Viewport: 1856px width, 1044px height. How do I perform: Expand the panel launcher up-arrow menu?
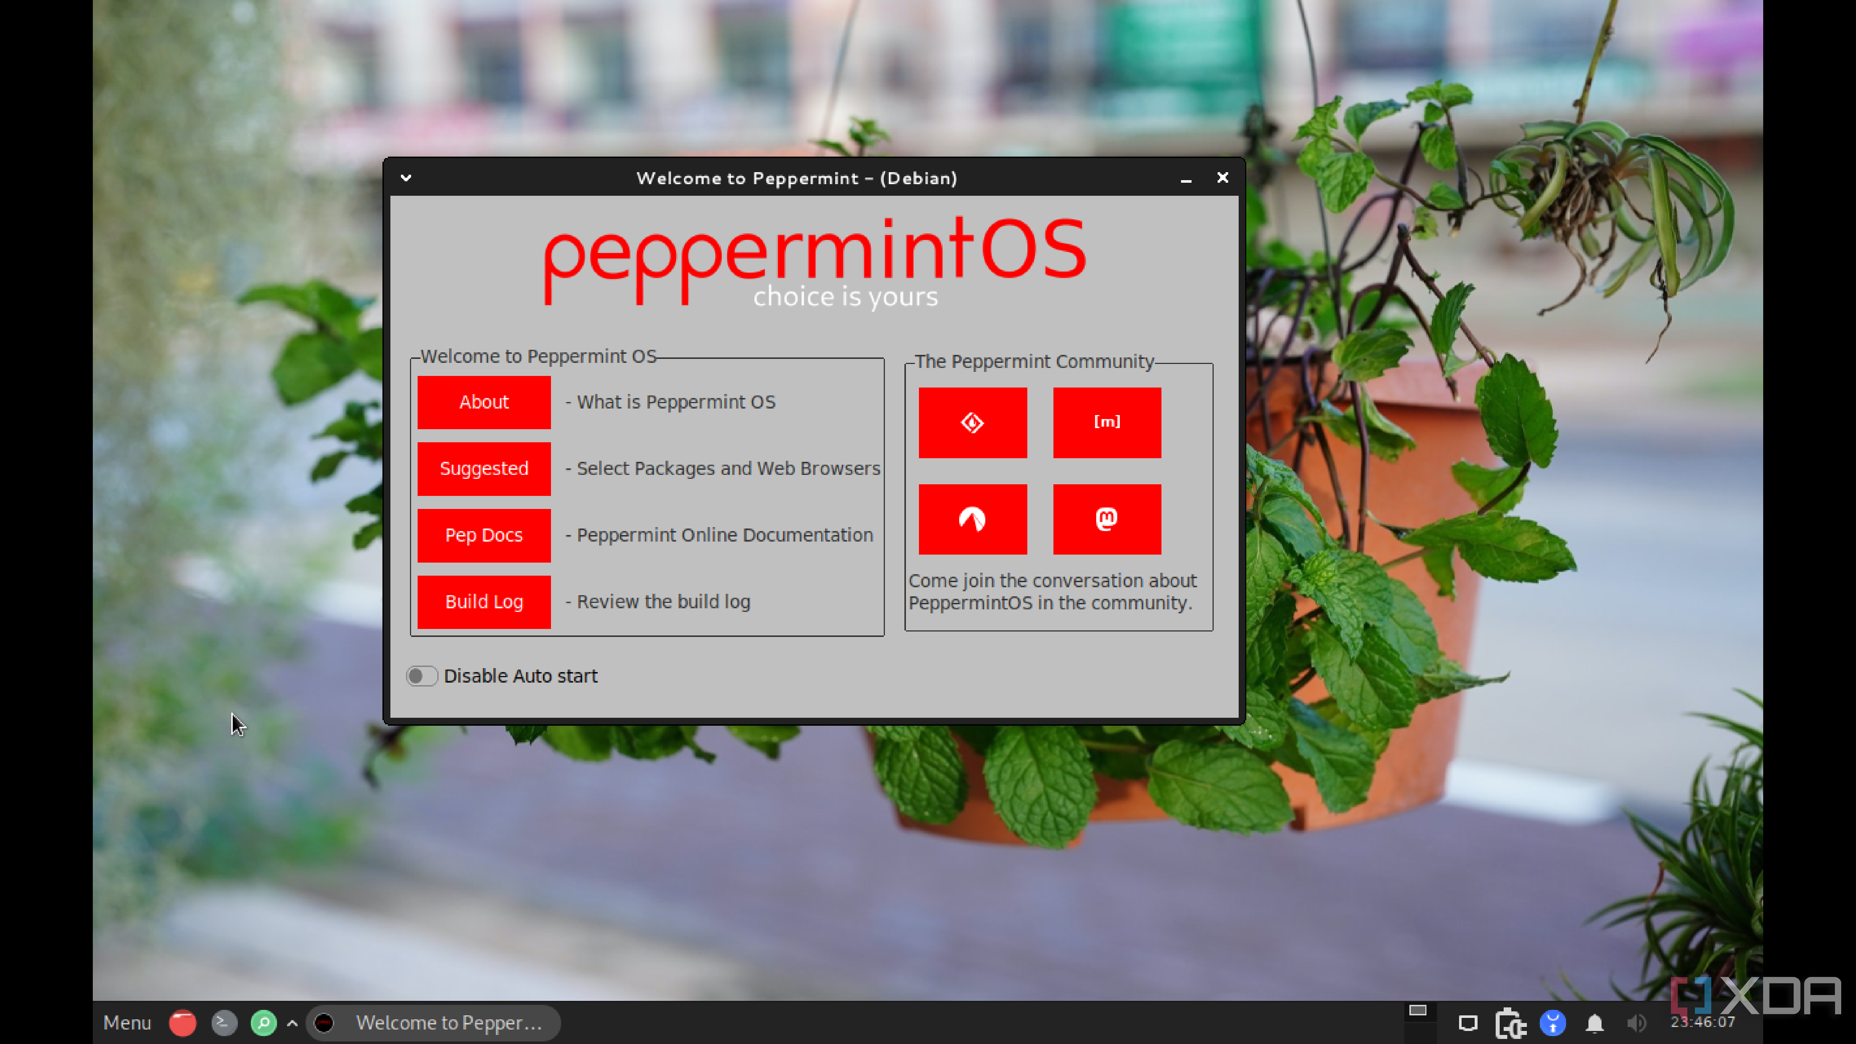pos(293,1023)
